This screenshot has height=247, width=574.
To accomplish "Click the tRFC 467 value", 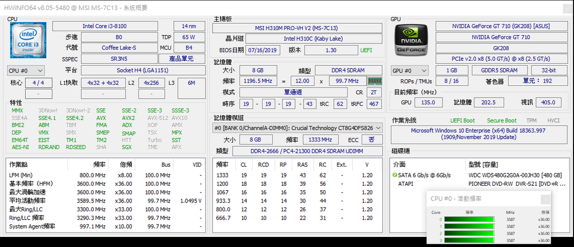I will tap(374, 104).
